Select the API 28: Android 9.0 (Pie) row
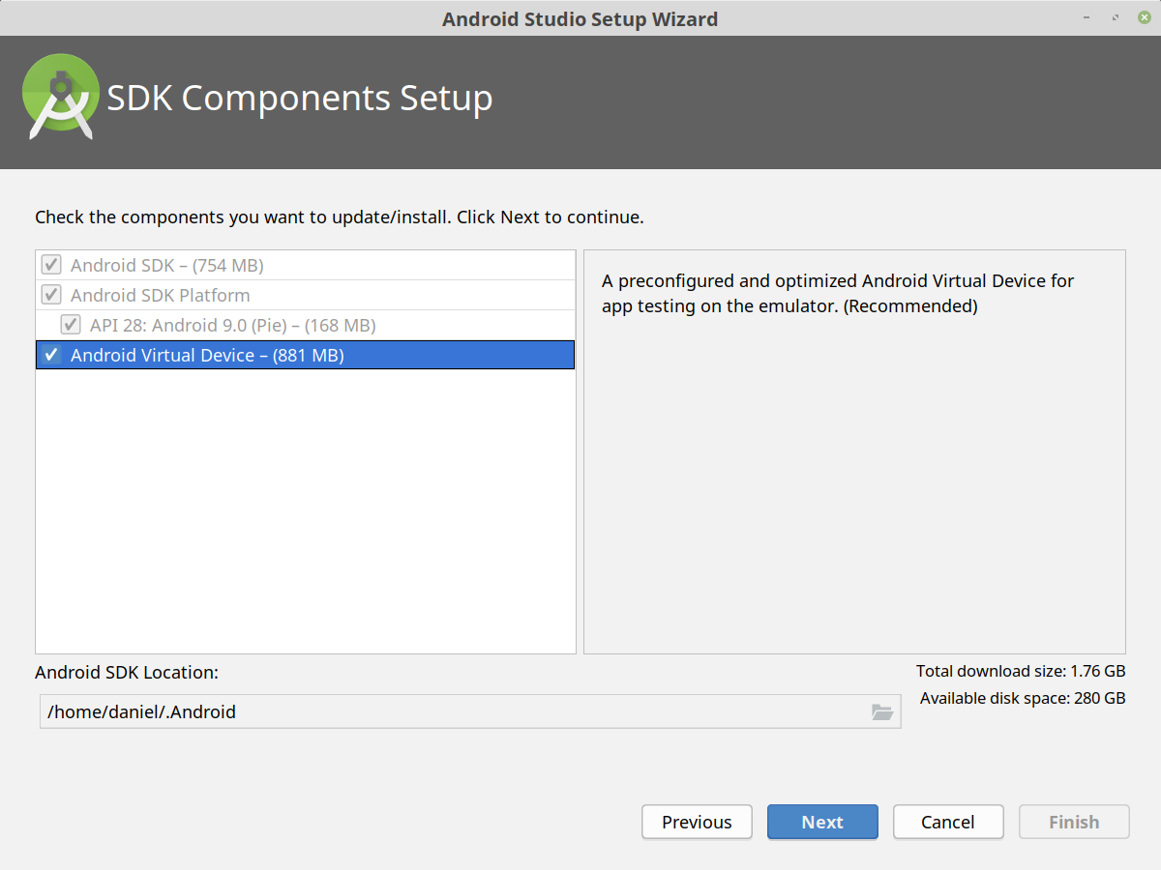This screenshot has width=1161, height=870. pyautogui.click(x=306, y=325)
